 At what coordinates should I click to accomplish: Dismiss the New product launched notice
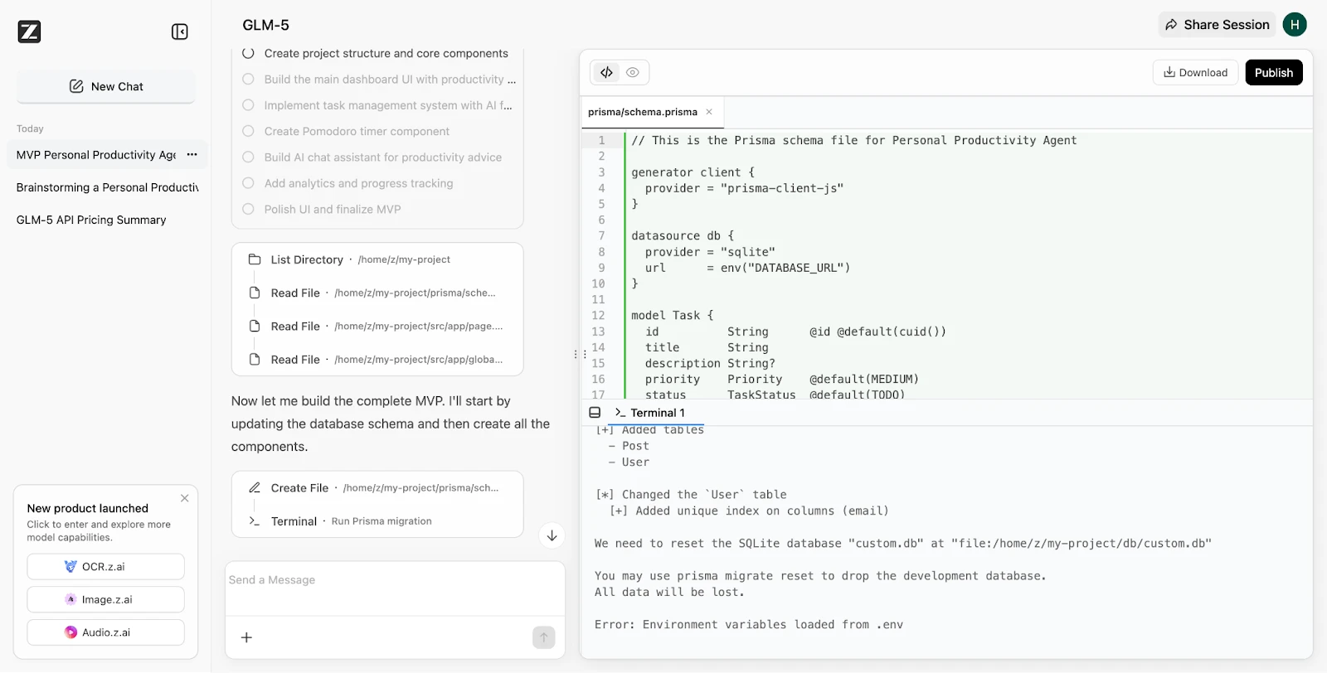[185, 498]
